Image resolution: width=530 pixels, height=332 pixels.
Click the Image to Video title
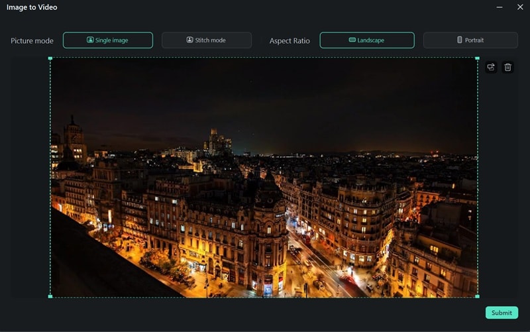pos(32,7)
